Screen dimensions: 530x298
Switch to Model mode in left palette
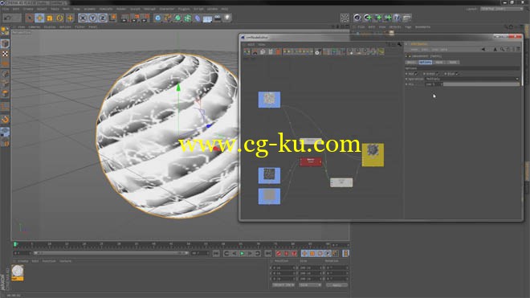pyautogui.click(x=5, y=43)
